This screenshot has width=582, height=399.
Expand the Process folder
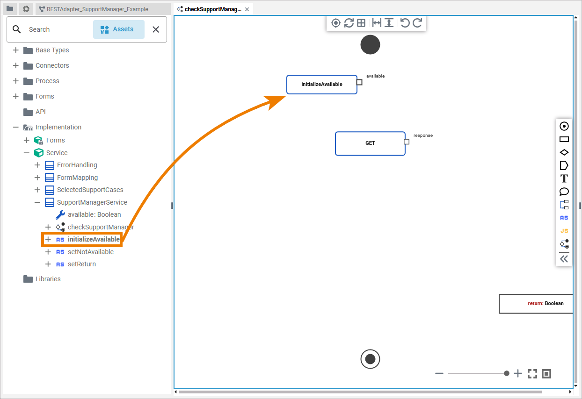click(x=16, y=81)
